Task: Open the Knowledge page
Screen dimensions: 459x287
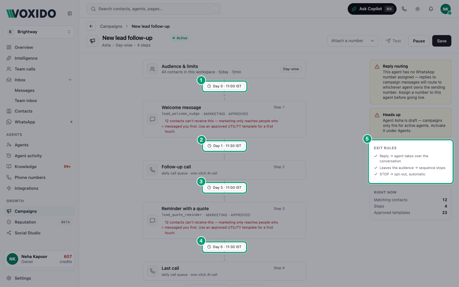Action: (x=39, y=166)
